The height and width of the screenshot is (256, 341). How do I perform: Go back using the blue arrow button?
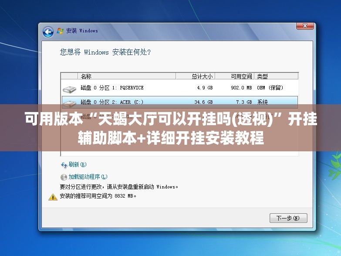tap(48, 32)
